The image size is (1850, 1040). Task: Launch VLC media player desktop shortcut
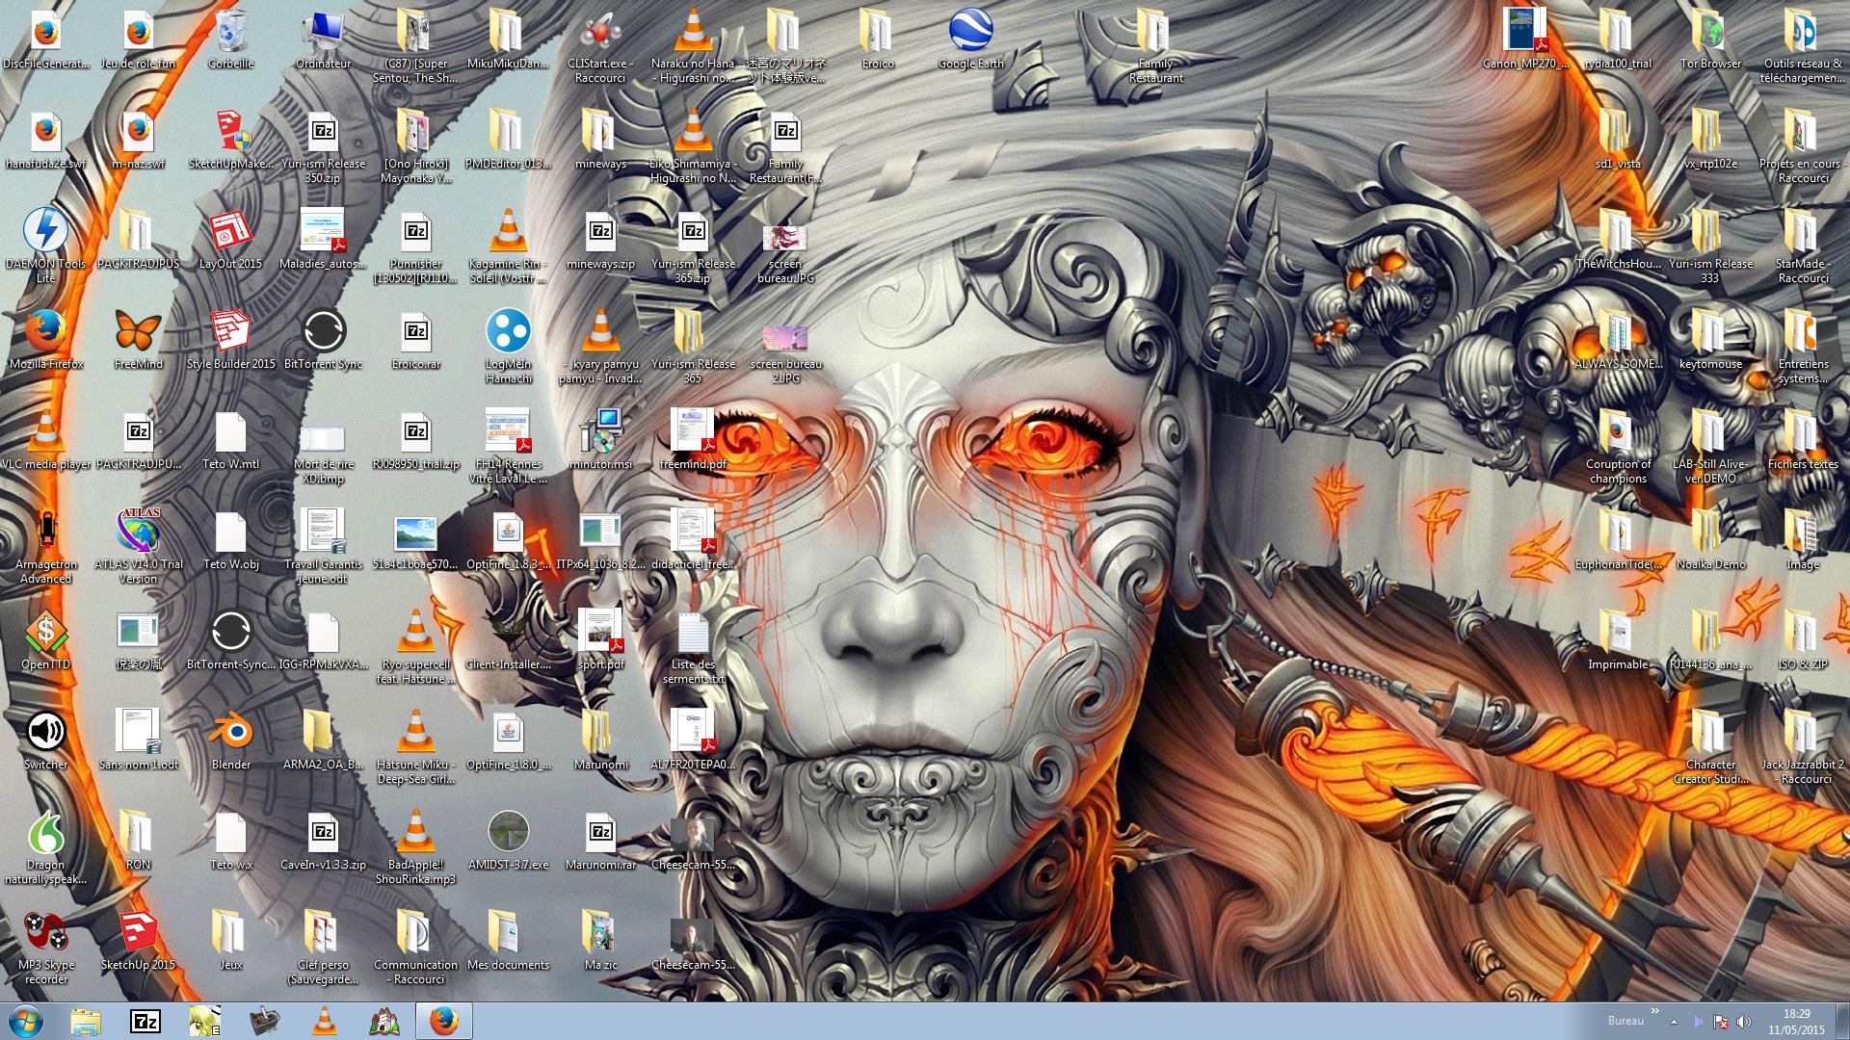click(45, 439)
